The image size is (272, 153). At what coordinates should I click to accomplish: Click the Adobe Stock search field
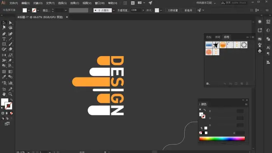[x=234, y=3]
